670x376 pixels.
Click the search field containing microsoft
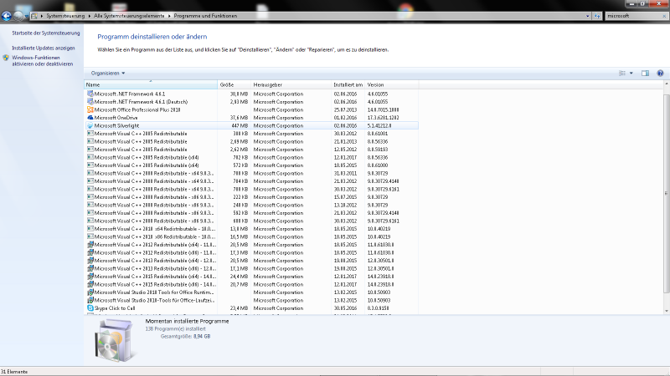pyautogui.click(x=634, y=16)
